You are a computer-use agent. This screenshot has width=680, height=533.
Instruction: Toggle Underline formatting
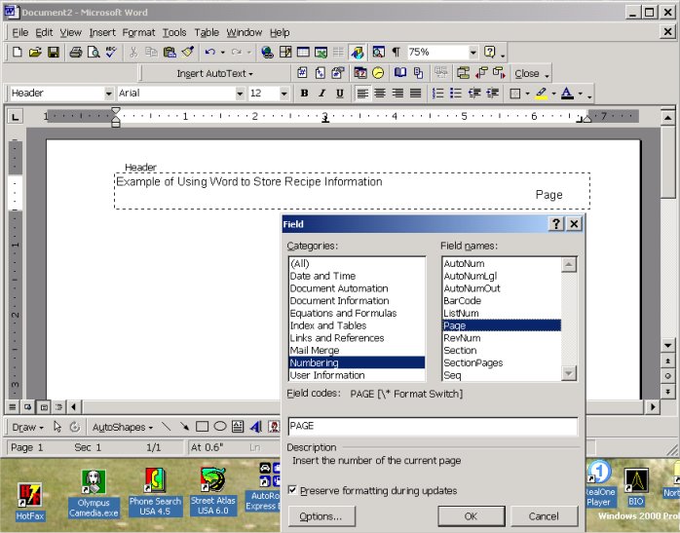click(339, 94)
